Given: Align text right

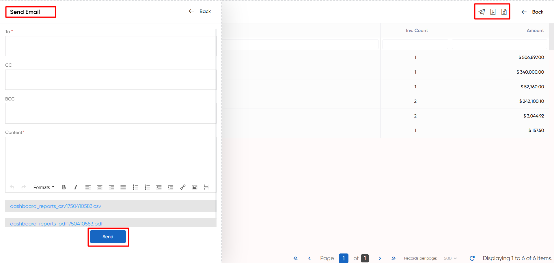Looking at the screenshot, I should (x=111, y=187).
